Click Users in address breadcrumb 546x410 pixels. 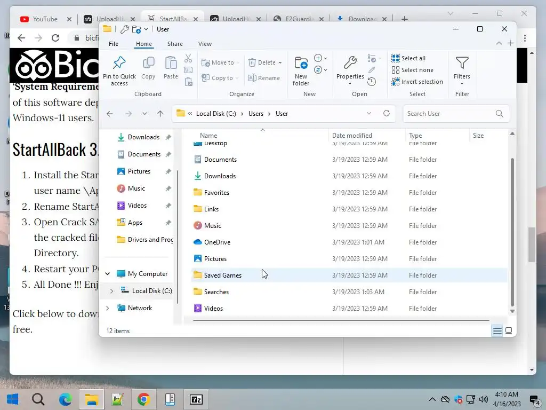point(255,114)
